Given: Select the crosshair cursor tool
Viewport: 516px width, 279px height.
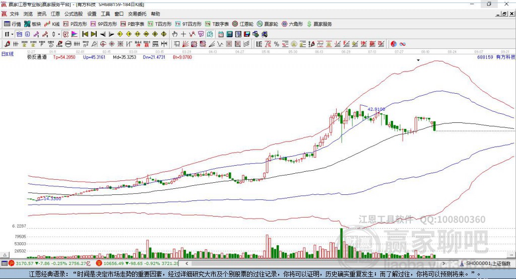Looking at the screenshot, I should click(183, 34).
